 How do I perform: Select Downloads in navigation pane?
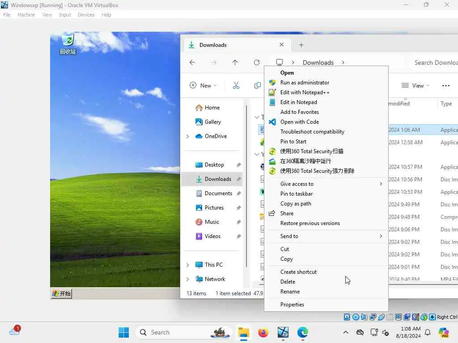click(x=212, y=179)
